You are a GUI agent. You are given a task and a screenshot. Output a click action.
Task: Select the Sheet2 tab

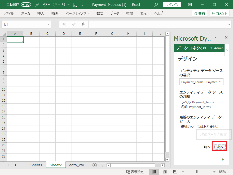click(56, 165)
